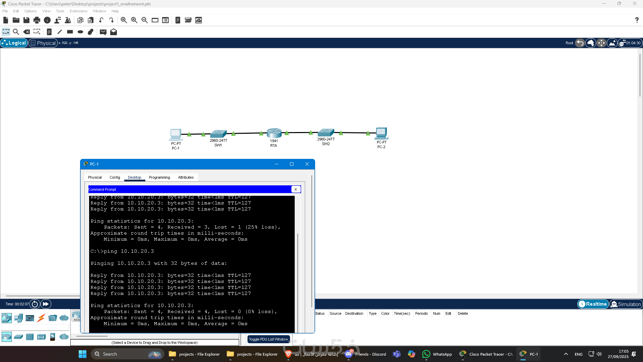Viewport: 643px width, 362px height.
Task: Open the Attributes tab in PC-1
Action: [x=186, y=177]
